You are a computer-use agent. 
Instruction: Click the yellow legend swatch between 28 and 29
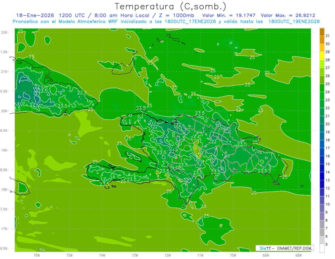coord(322,56)
